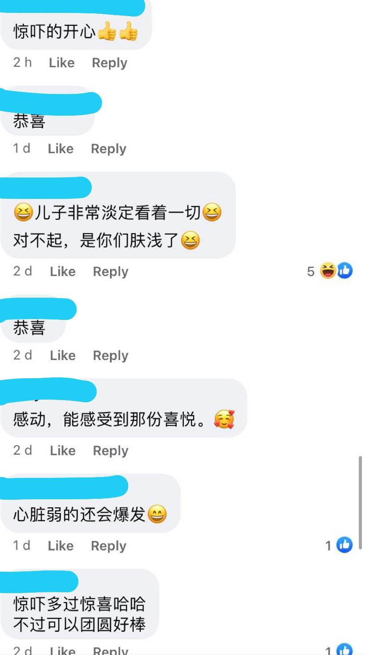Click the comment bubble 惊吓多过惊喜哈哈
365x655 pixels.
click(80, 604)
